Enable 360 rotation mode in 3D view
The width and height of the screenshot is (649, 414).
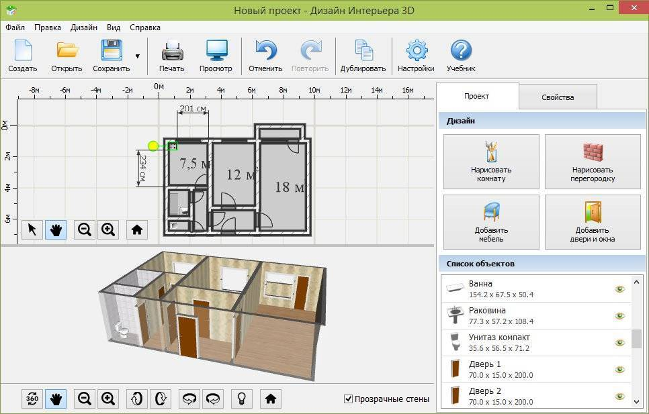[32, 399]
